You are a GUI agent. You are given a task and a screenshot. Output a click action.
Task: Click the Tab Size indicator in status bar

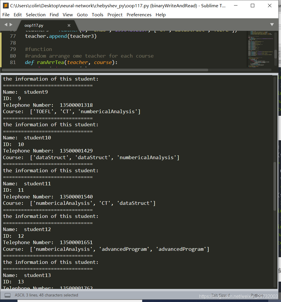point(221,295)
